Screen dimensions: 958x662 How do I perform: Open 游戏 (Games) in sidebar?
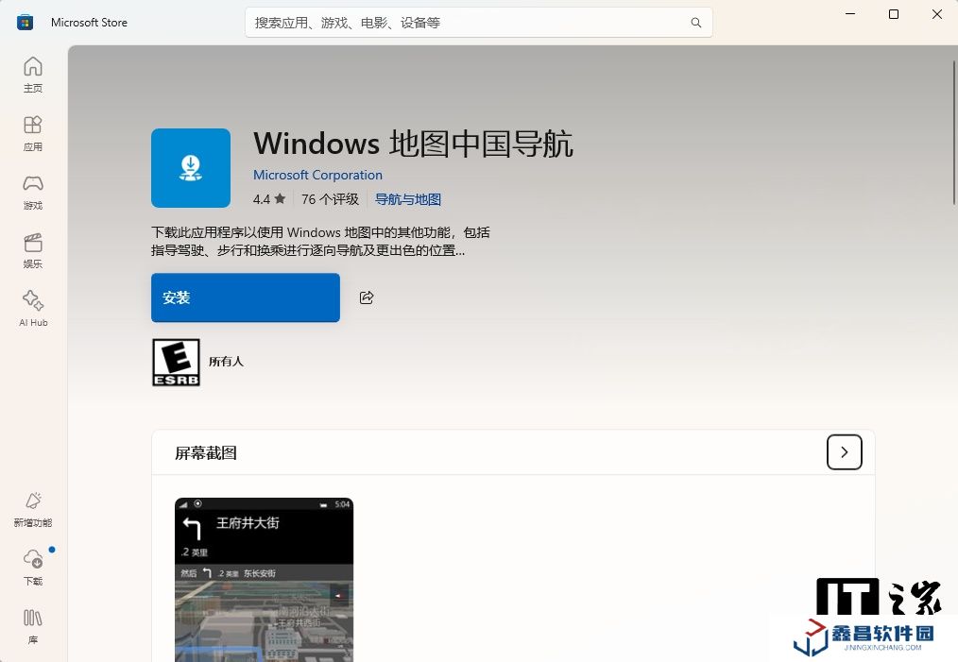33,192
